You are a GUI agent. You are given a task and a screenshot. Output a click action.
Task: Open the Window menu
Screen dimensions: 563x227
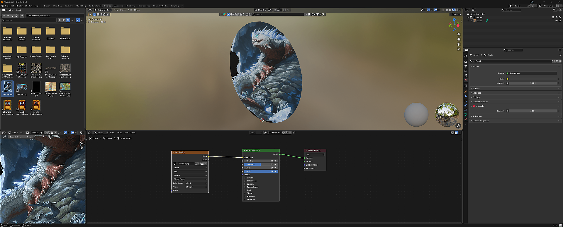(28, 6)
